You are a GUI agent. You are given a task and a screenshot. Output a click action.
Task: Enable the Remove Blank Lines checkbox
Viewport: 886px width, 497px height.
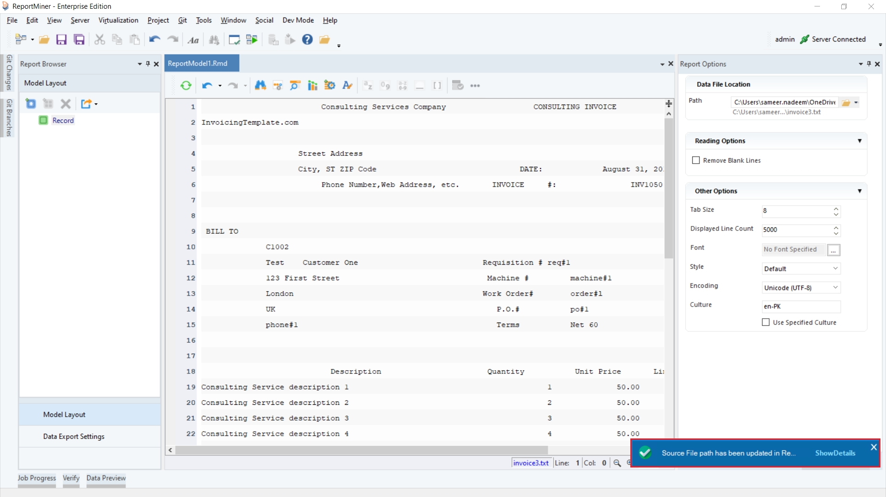(x=696, y=160)
